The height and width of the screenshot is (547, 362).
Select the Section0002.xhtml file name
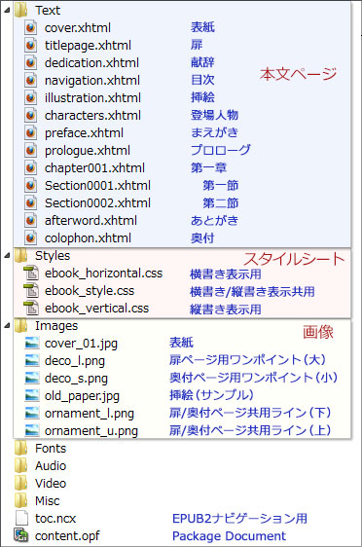pos(97,203)
